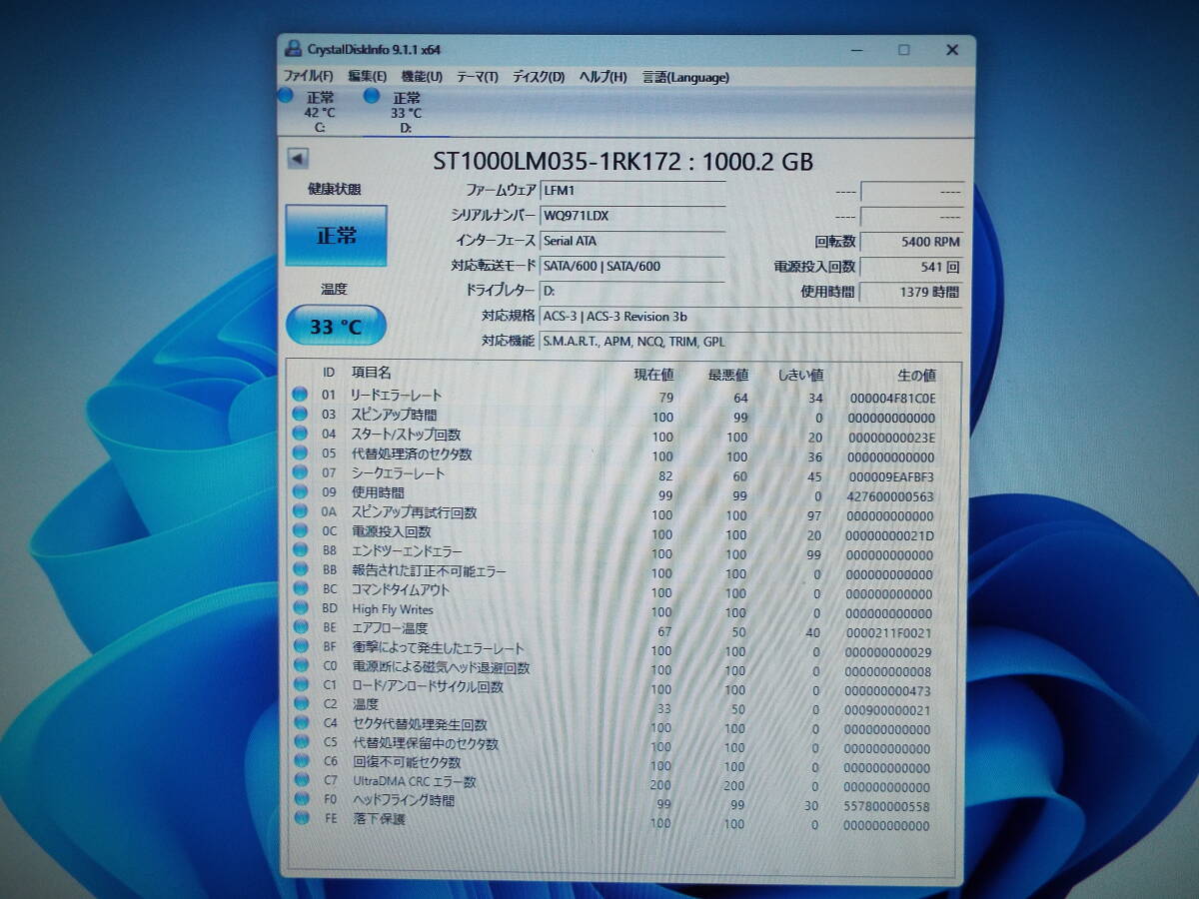1199x899 pixels.
Task: Click status circle for ID BB row
Action: (299, 570)
